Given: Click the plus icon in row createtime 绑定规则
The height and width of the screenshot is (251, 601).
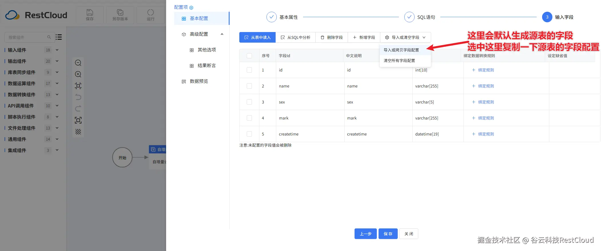Looking at the screenshot, I should pos(473,134).
